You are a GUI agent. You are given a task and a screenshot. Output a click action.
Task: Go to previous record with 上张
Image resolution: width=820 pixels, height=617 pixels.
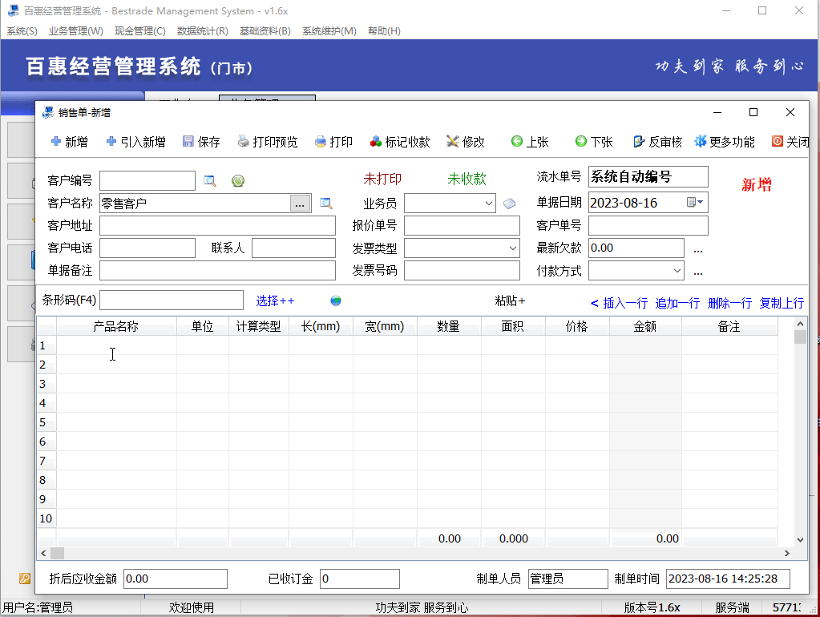(517, 142)
